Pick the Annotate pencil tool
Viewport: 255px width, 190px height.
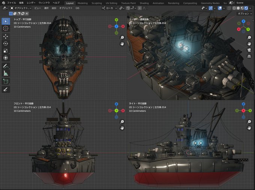tap(6, 66)
